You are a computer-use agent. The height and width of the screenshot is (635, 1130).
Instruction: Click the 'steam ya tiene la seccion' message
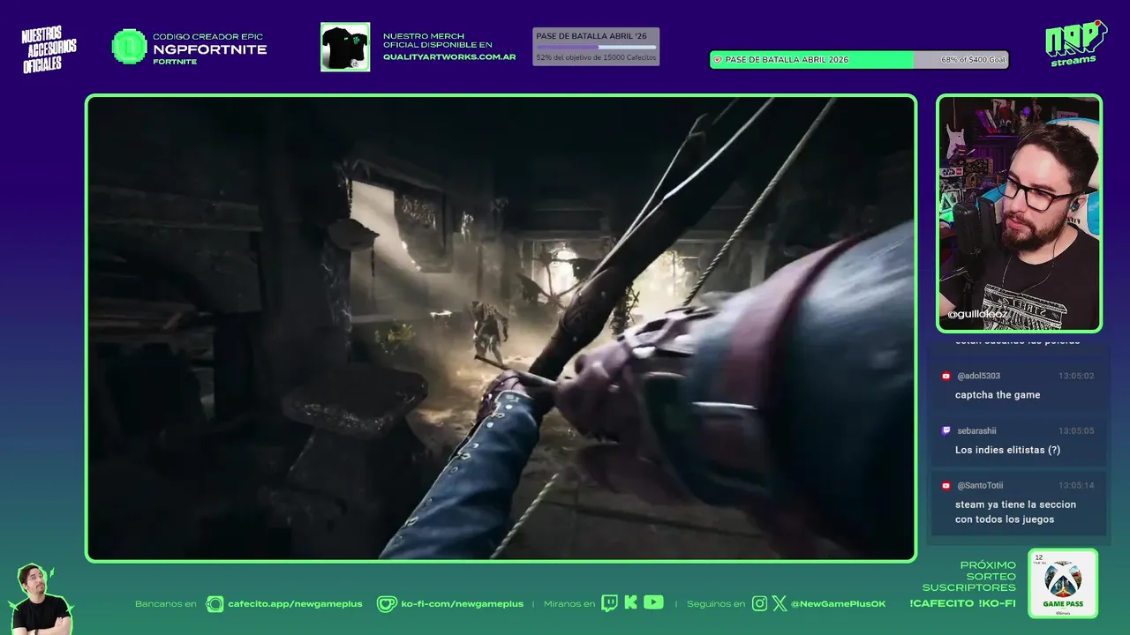click(1015, 512)
